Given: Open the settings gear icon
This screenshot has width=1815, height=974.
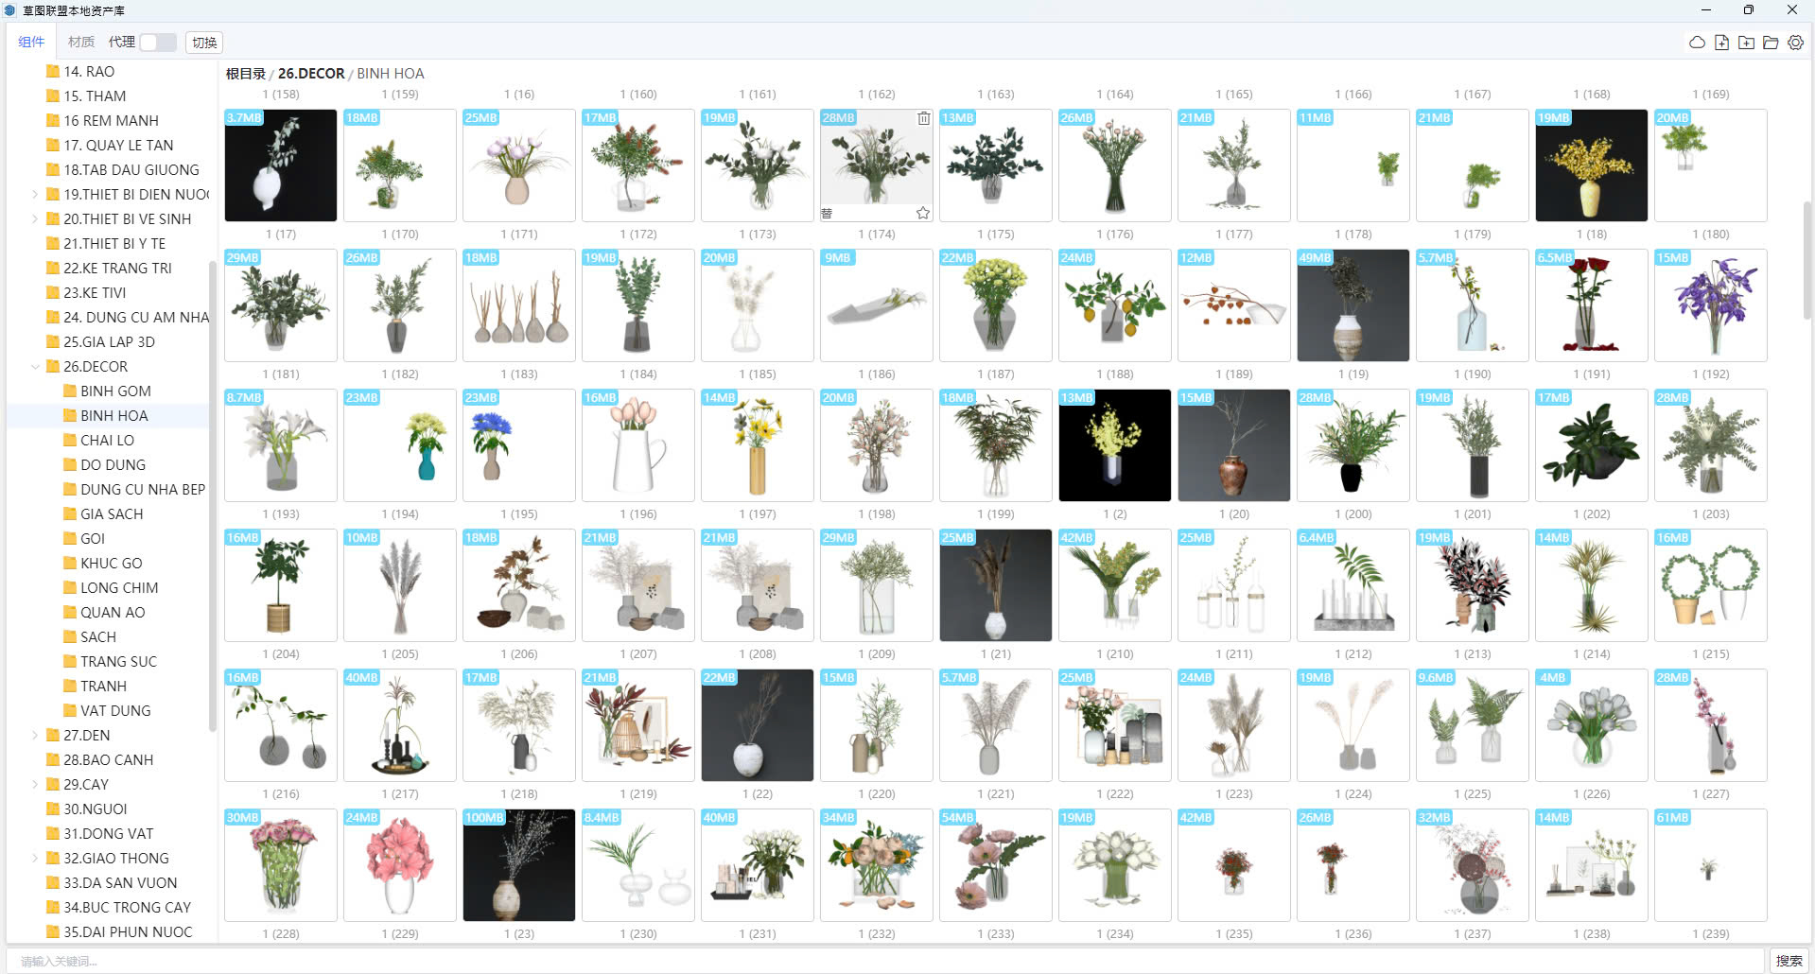Looking at the screenshot, I should click(x=1795, y=43).
